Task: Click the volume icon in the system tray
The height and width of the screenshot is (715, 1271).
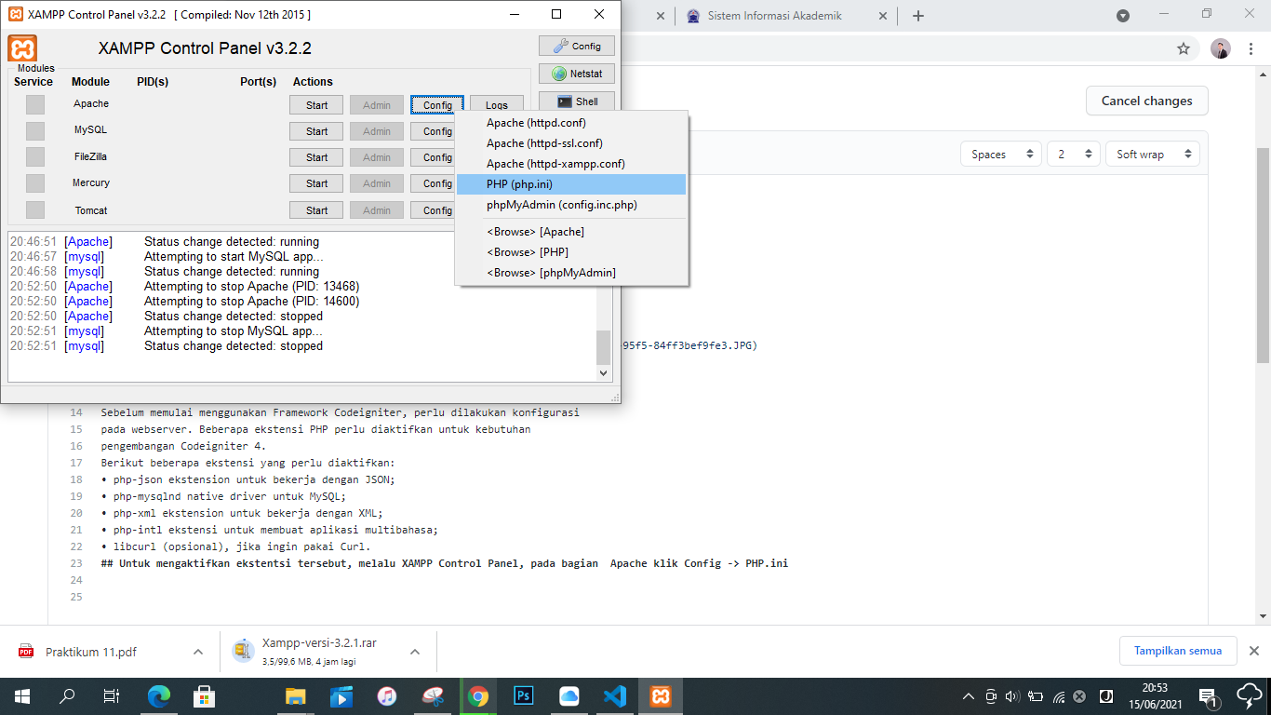Action: click(1013, 695)
